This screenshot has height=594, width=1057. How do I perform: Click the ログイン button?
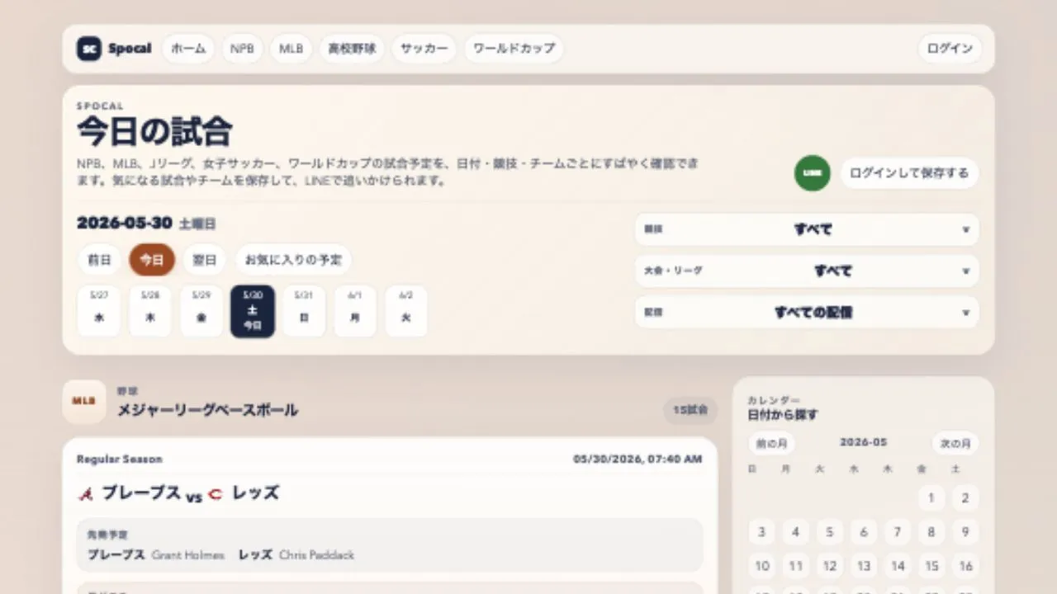[x=950, y=49]
